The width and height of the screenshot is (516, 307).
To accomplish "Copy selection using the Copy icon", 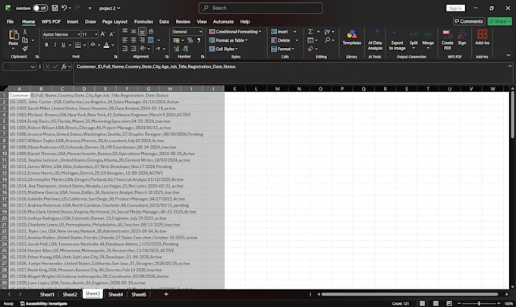I will point(25,40).
